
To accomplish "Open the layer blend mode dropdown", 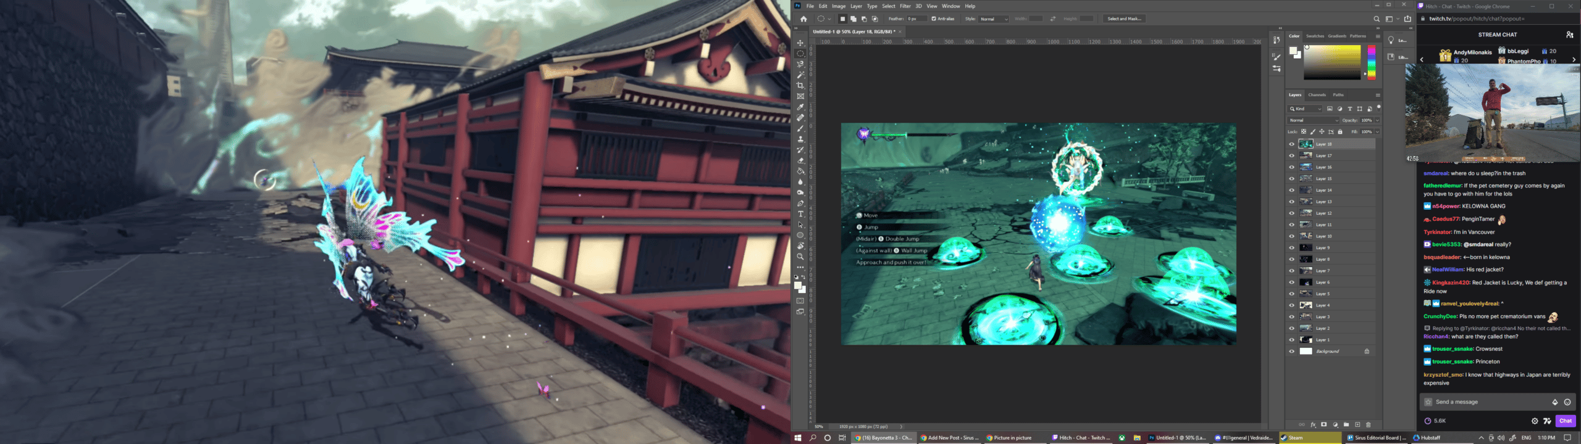I will tap(1314, 120).
